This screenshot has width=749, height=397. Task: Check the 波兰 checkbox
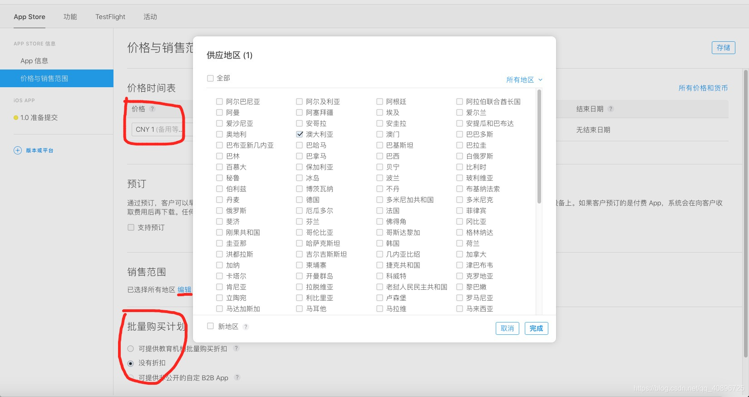379,178
